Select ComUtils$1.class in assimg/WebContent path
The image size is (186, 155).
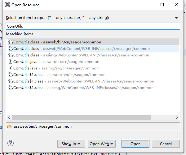[94, 88]
